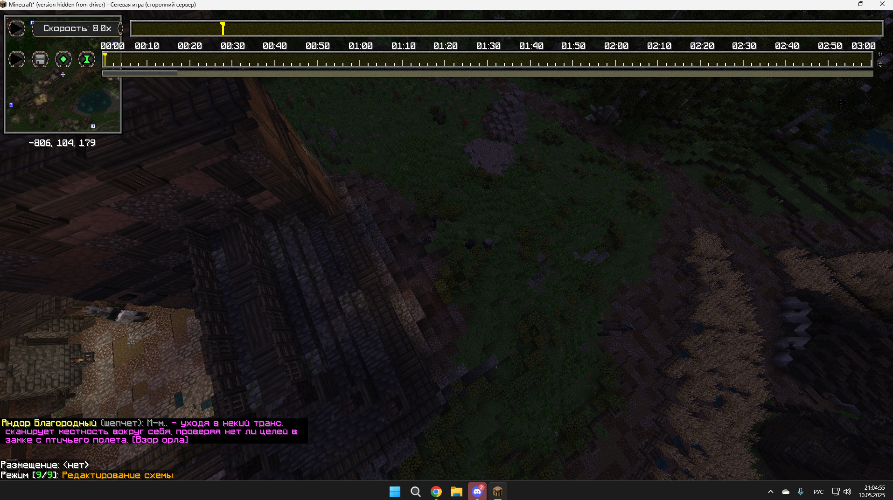
Task: Add a position keyframe with green diamond
Action: 63,59
